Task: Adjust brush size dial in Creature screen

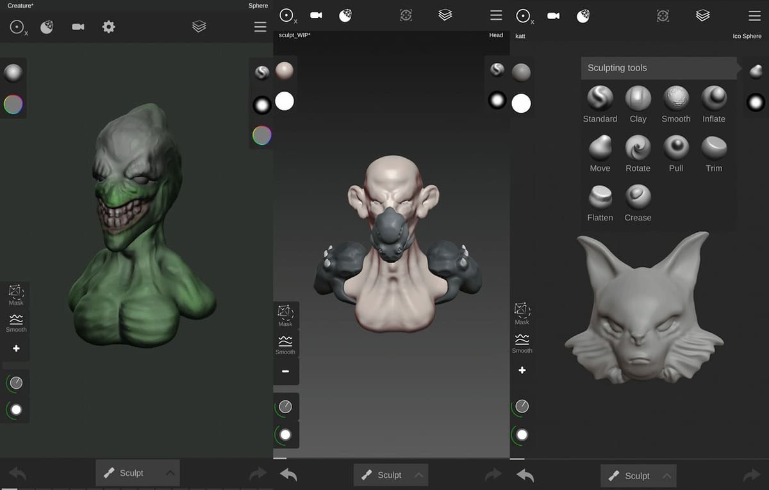Action: [16, 383]
